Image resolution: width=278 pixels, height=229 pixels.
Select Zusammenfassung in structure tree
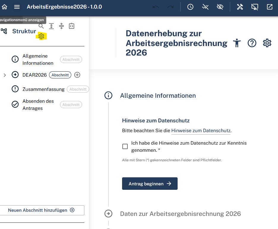click(43, 89)
